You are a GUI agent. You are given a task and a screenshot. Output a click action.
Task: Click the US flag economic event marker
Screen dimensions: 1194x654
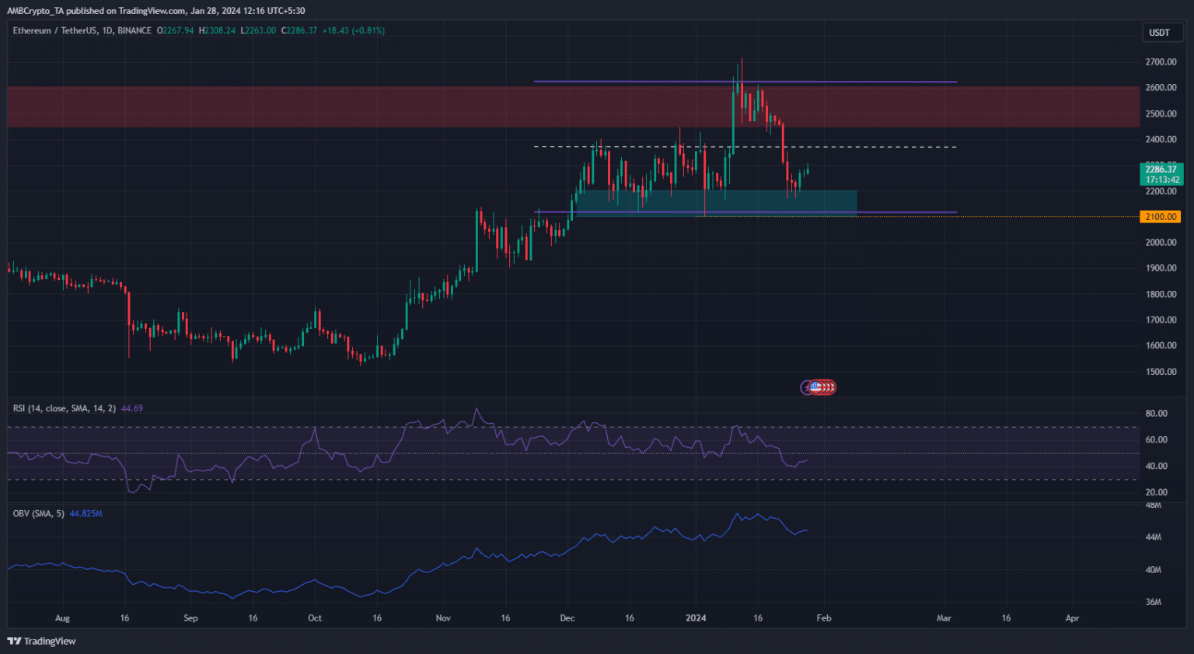818,386
